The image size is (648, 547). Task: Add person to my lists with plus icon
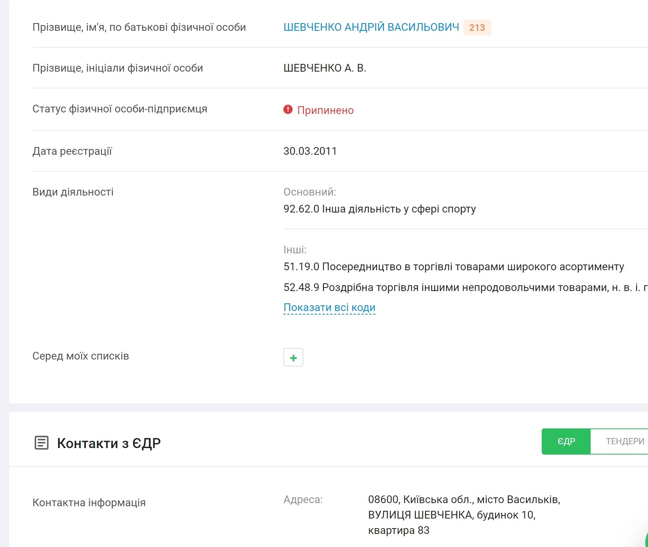coord(293,357)
